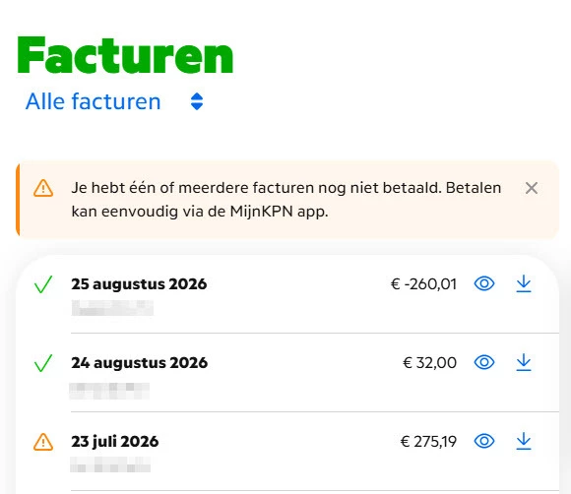The image size is (571, 494).
Task: Download the 23 juli 2026 invoice
Action: click(524, 441)
